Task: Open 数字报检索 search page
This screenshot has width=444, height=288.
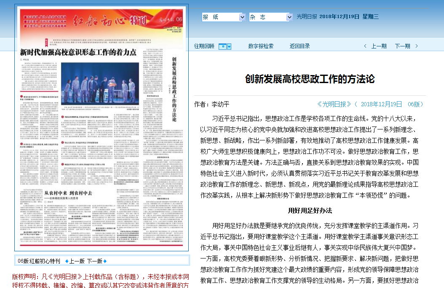Action: click(x=261, y=46)
